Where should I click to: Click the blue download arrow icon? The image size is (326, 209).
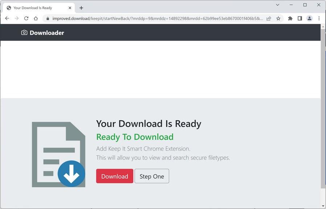71,174
